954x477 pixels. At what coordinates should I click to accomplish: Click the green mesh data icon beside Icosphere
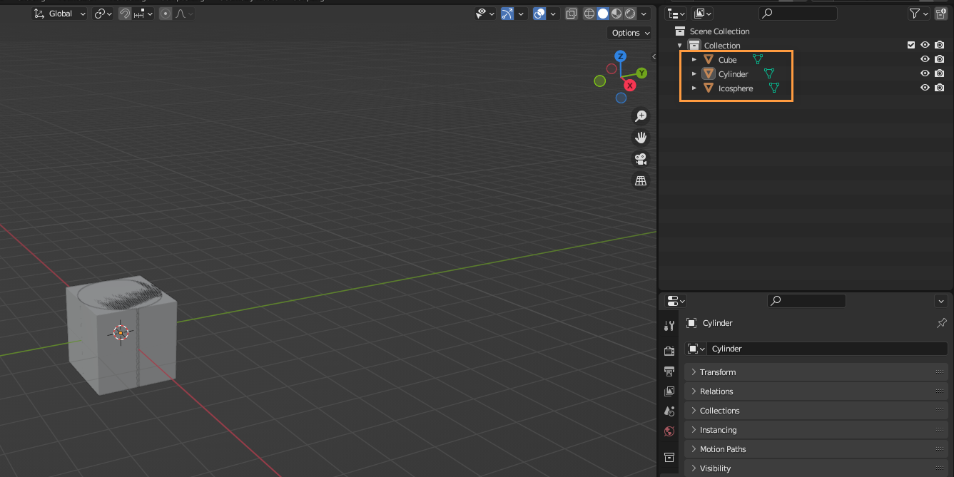(774, 88)
